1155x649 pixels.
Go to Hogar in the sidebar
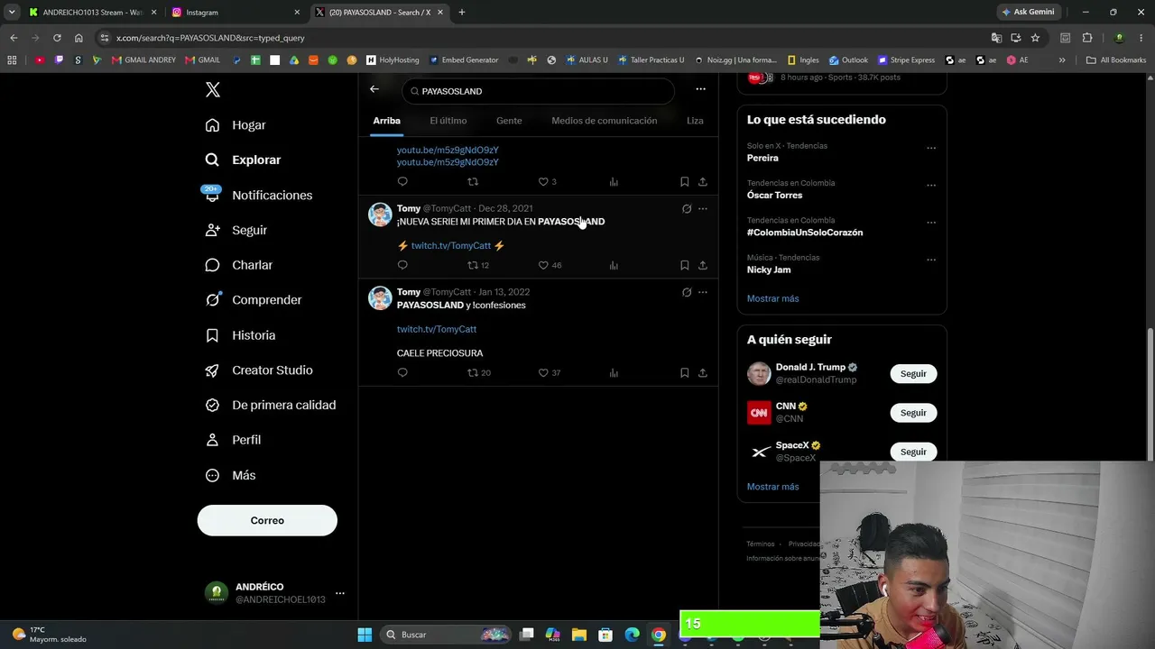pyautogui.click(x=236, y=125)
